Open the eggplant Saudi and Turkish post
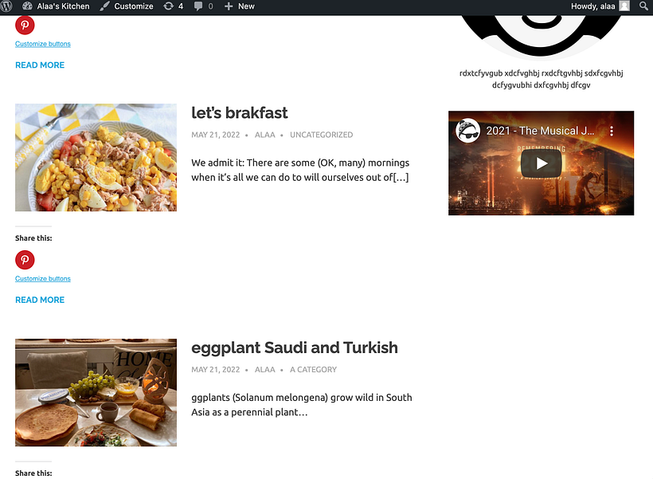Image resolution: width=653 pixels, height=479 pixels. pos(295,347)
